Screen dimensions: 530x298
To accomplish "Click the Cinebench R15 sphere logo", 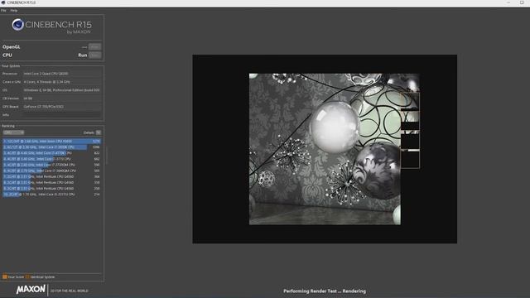I will [x=17, y=25].
